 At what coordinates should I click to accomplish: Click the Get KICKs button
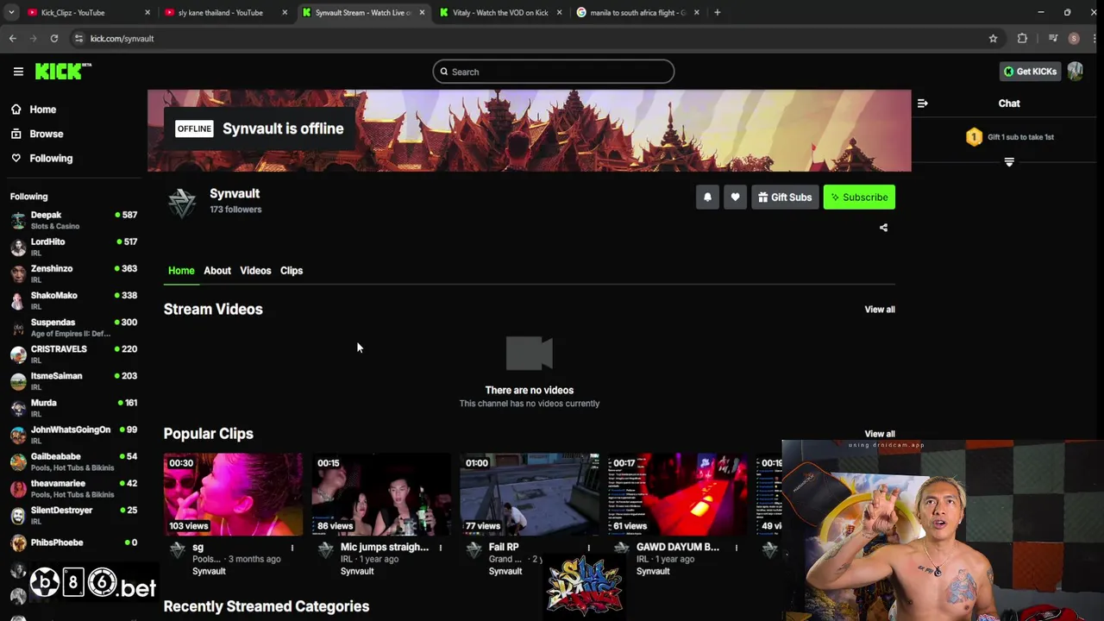pyautogui.click(x=1030, y=72)
